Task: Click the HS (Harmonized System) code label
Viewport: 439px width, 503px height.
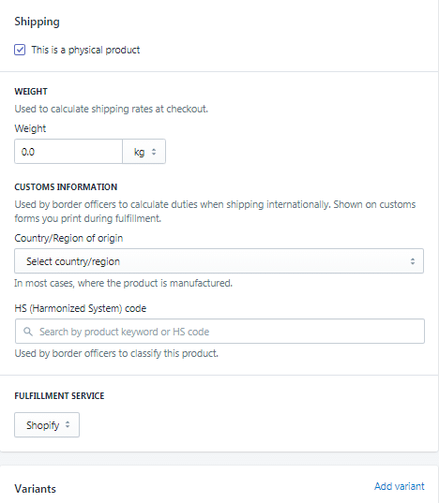Action: (81, 308)
